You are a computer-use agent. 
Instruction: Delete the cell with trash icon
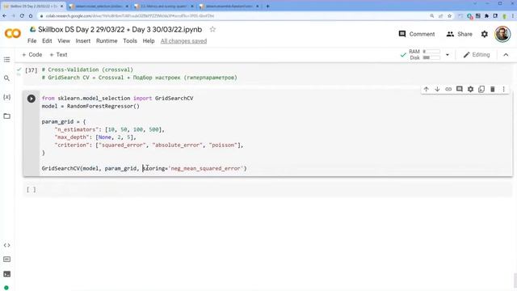[x=493, y=89]
